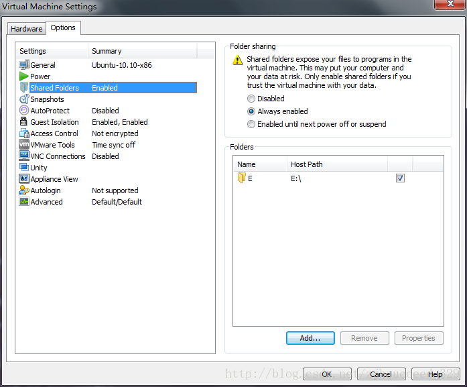Select the Guest Isolation entry
Viewport: 467px width, 387px height.
107,122
